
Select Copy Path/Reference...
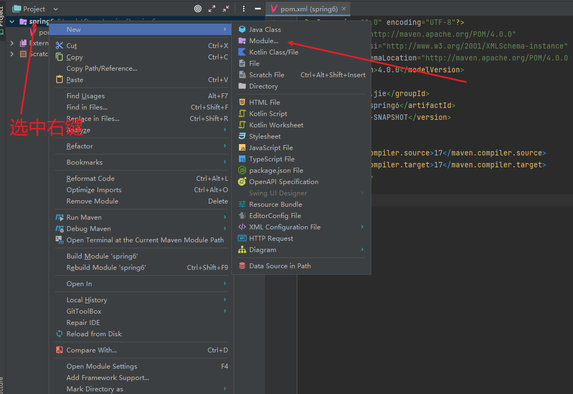[141, 68]
